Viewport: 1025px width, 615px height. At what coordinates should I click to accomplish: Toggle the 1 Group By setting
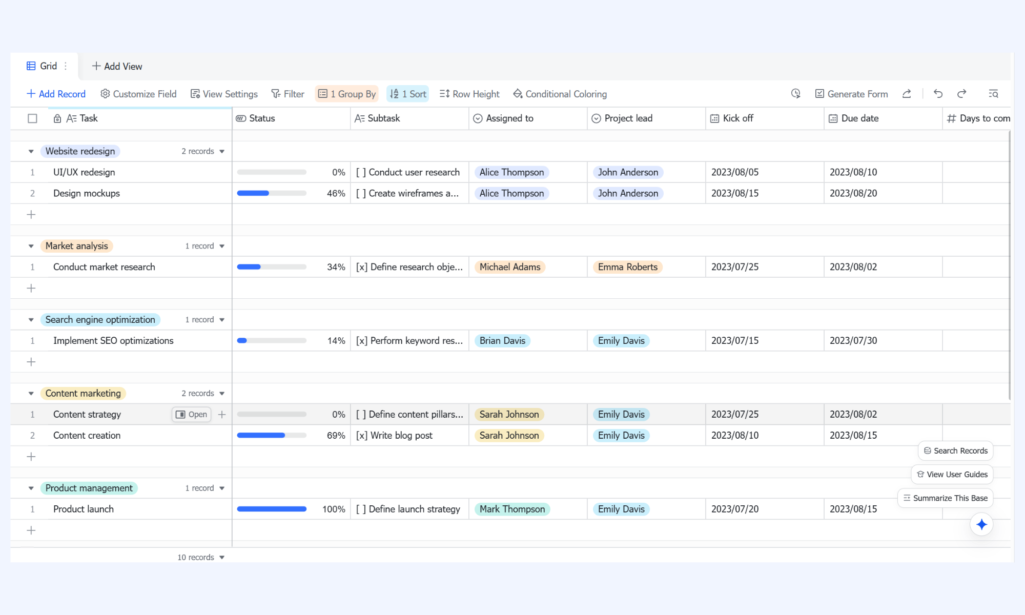pos(347,94)
